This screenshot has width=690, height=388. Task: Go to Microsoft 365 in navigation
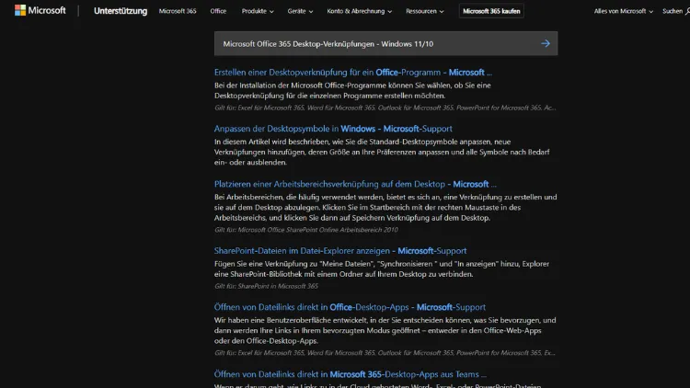[x=178, y=11]
